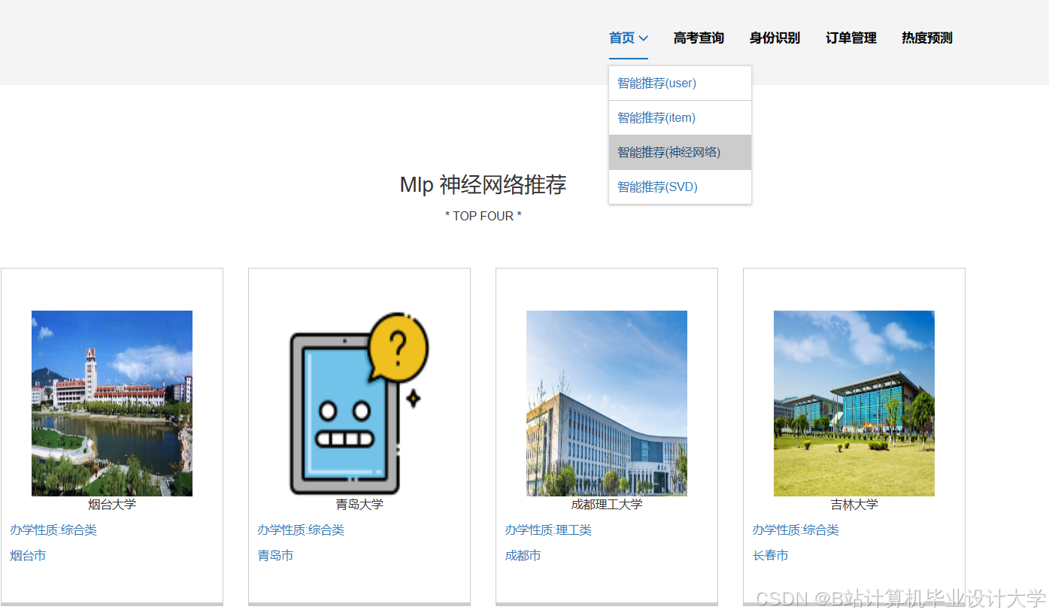1049x616 pixels.
Task: Switch to the 高考查询 section
Action: point(698,38)
